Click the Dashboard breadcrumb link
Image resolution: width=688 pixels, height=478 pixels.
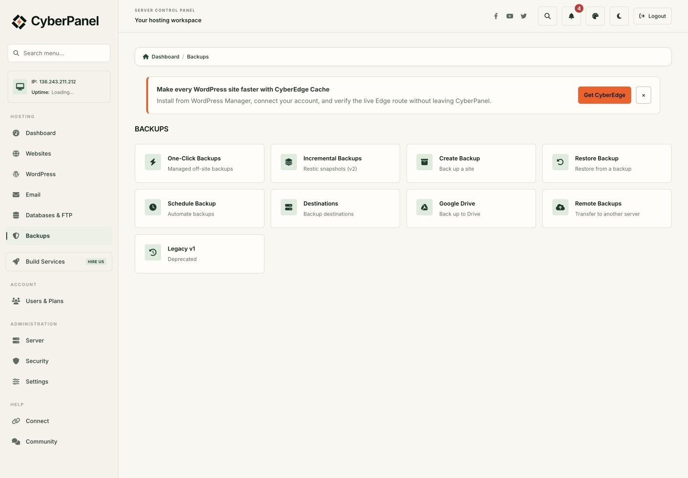[x=165, y=56]
